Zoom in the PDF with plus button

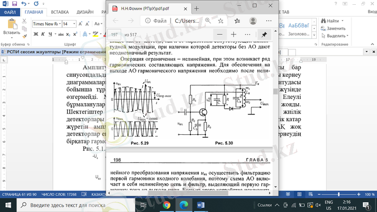click(233, 35)
